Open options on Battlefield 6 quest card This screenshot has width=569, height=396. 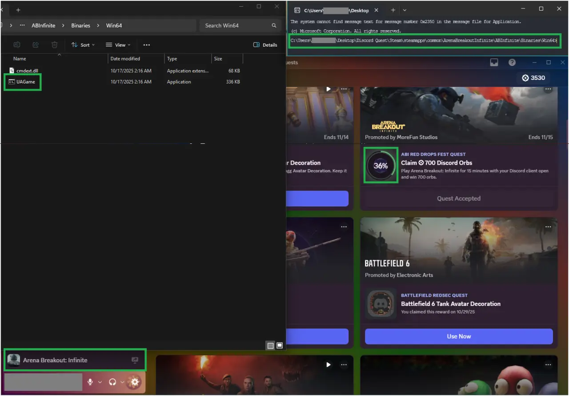pyautogui.click(x=548, y=226)
